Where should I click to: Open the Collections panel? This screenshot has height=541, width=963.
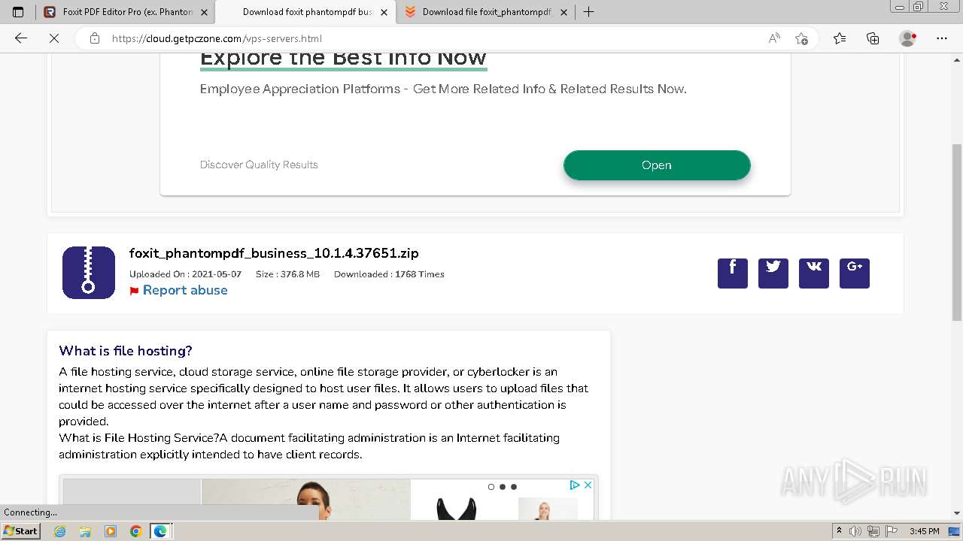873,38
